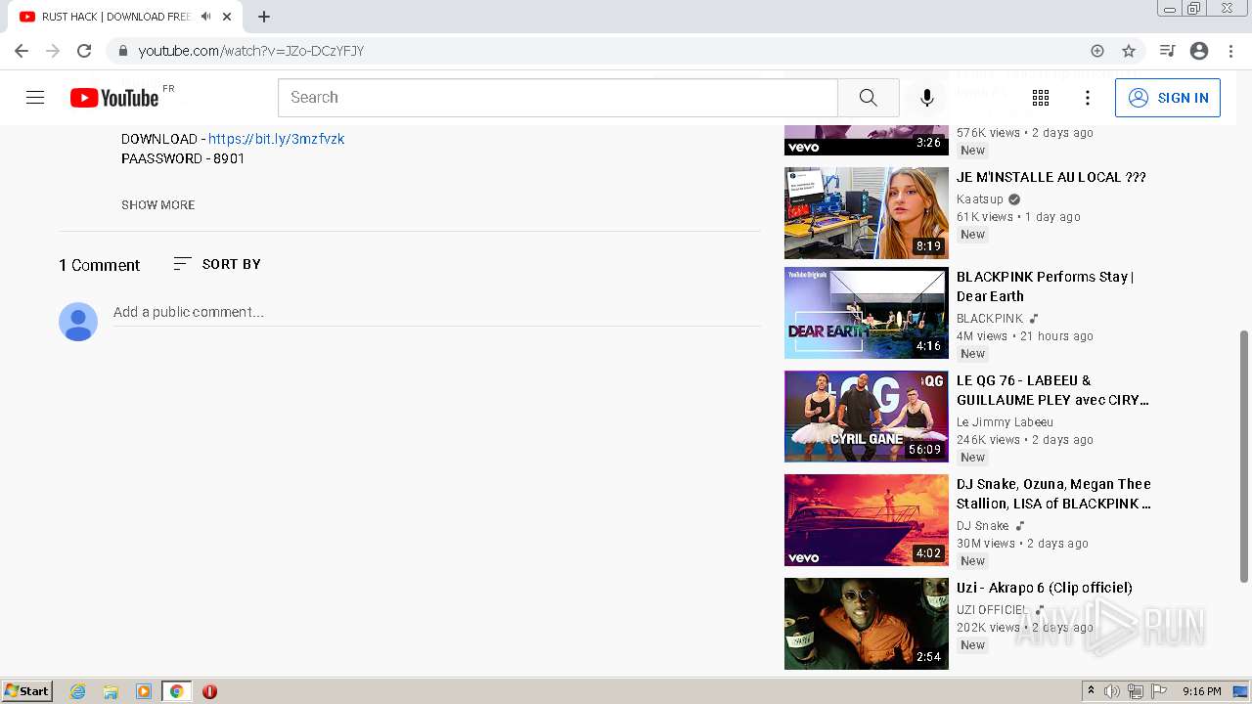
Task: Open the Windows Explorer taskbar folder
Action: [x=111, y=691]
